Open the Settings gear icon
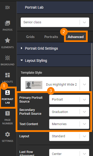Image resolution: width=93 pixels, height=156 pixels. pyautogui.click(x=8, y=137)
